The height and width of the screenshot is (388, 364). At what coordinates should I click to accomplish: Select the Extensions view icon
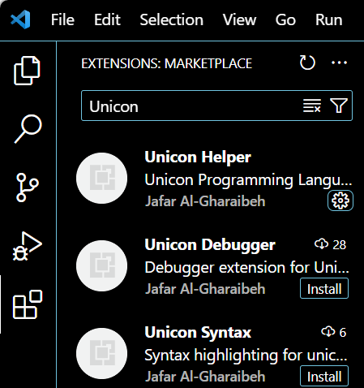(x=28, y=304)
